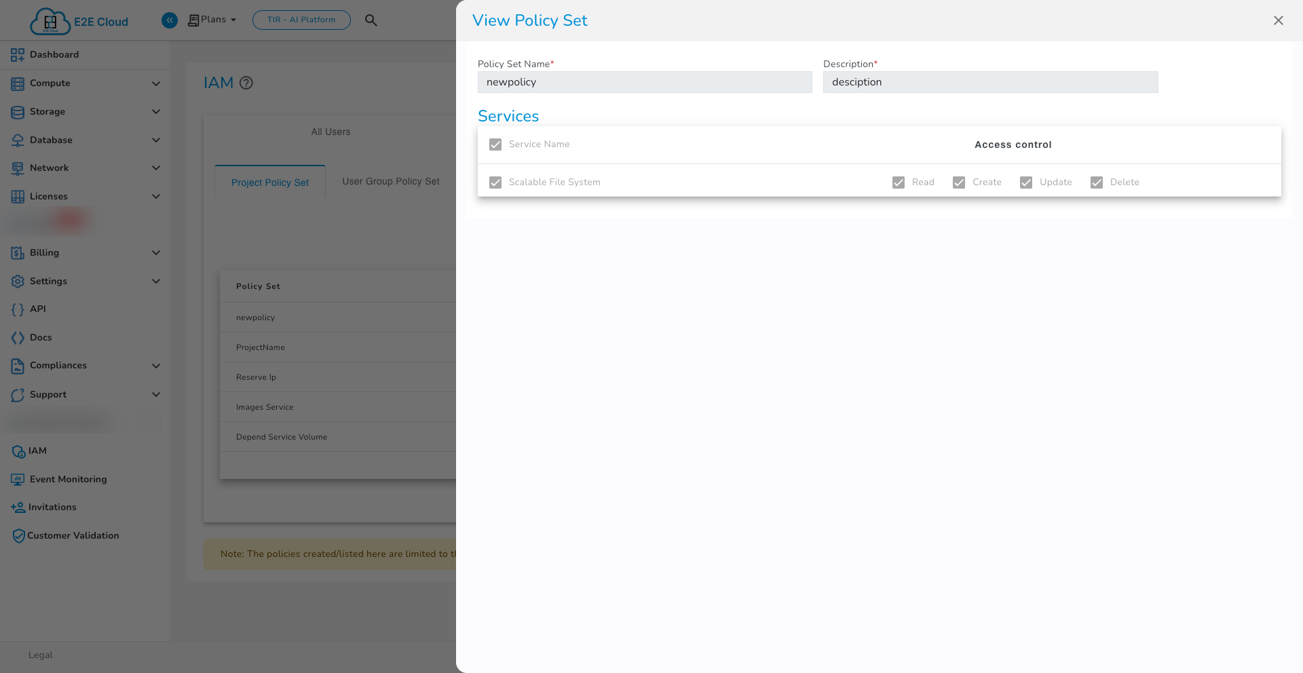Expand the Compute menu chevron

(x=156, y=83)
